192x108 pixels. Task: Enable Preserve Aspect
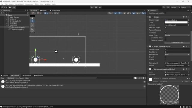(x=165, y=40)
